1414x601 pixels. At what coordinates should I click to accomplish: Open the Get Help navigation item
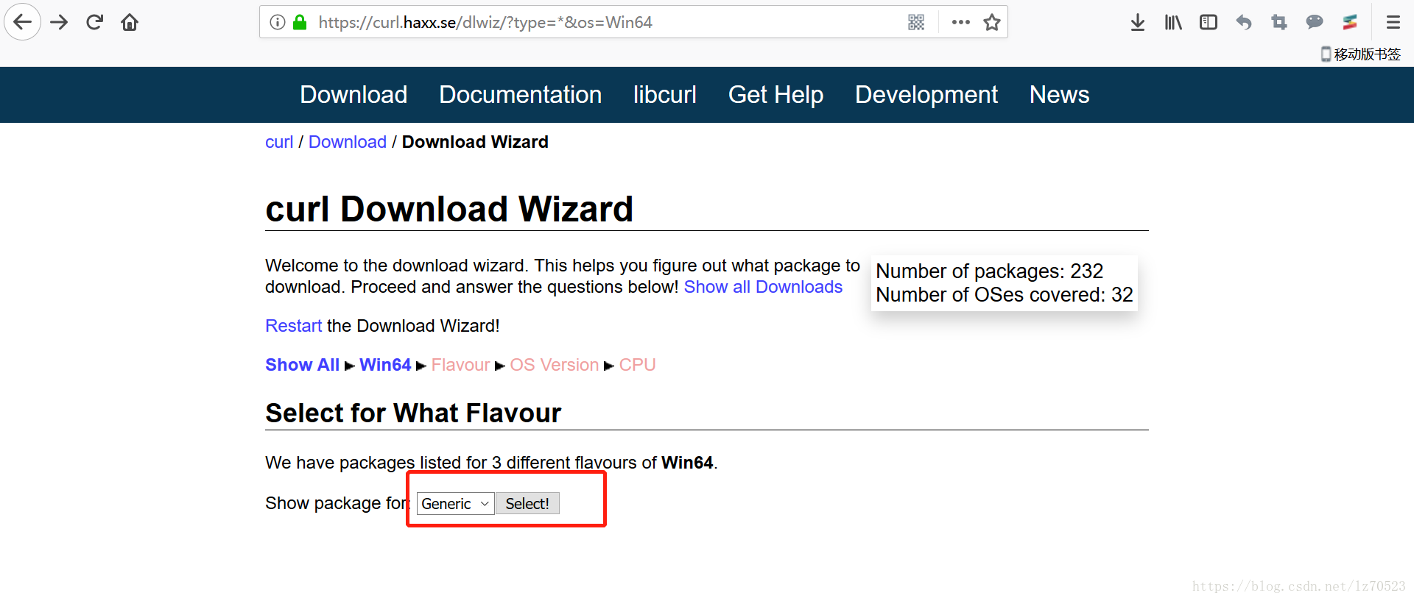click(775, 95)
